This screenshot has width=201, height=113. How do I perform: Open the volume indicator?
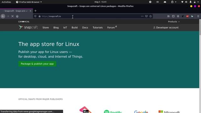point(186,2)
